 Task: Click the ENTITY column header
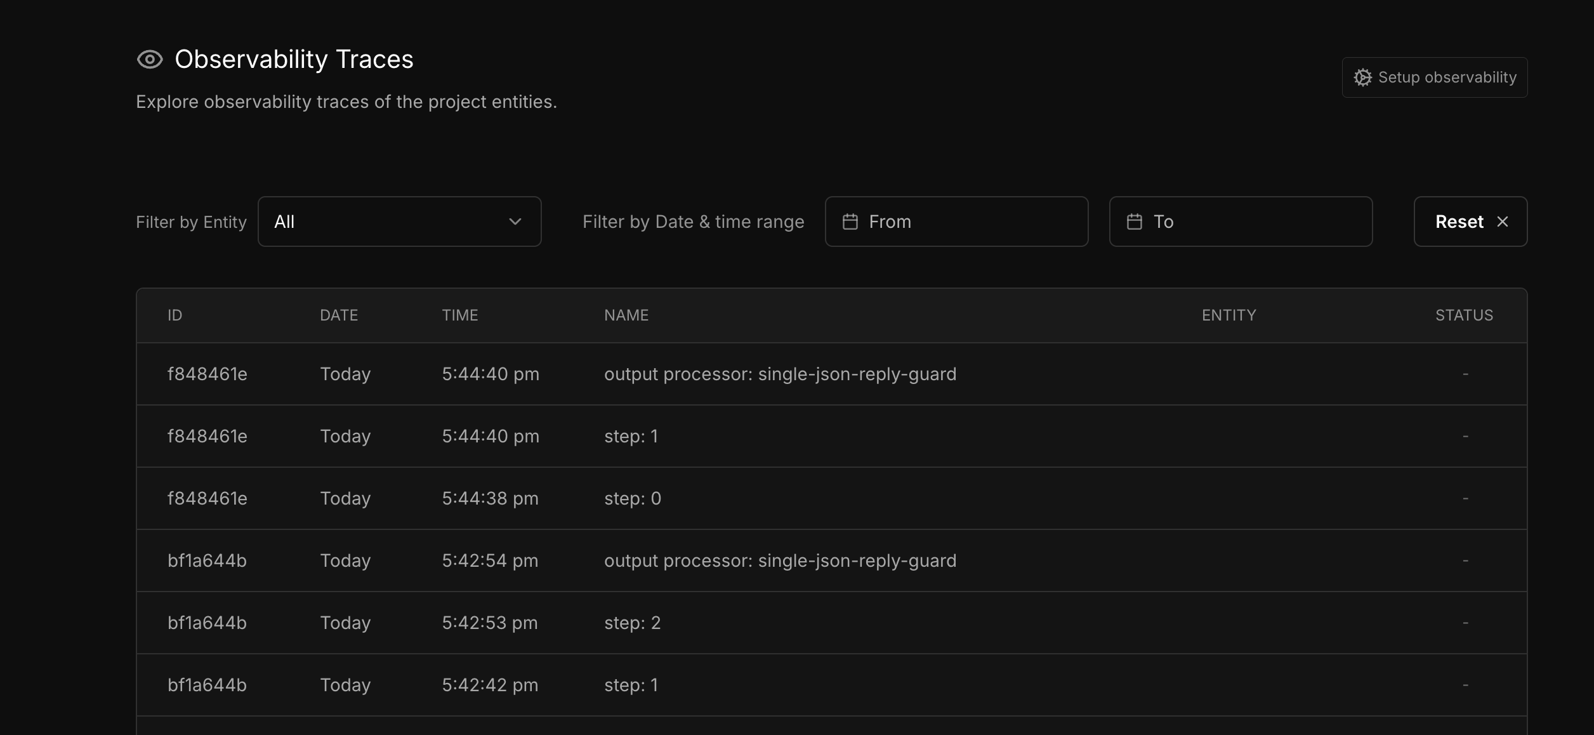click(x=1228, y=315)
